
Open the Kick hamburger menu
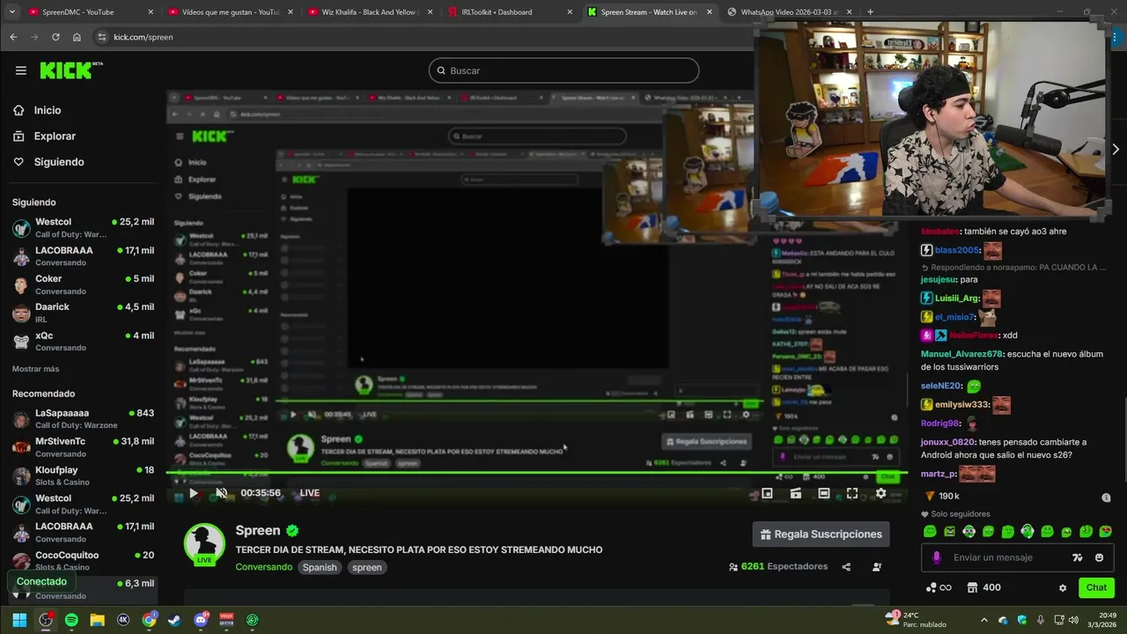[x=21, y=70]
